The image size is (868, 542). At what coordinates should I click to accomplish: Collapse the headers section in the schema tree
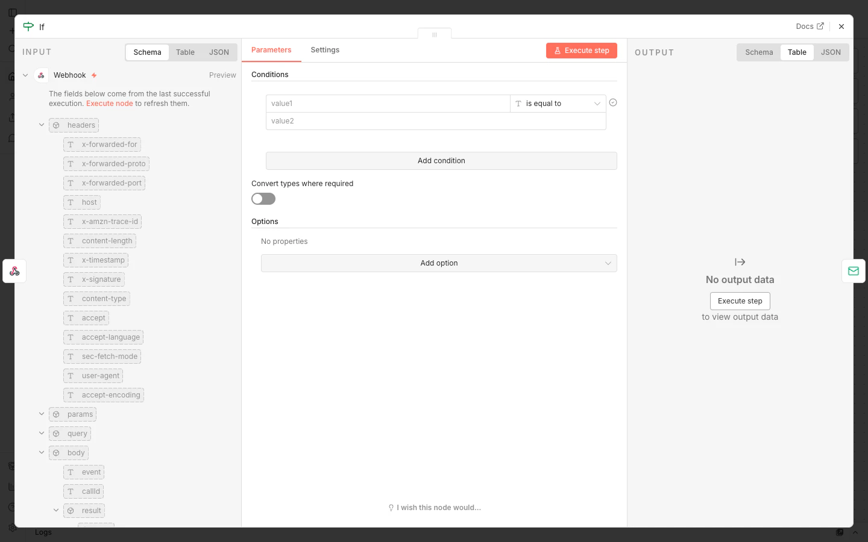point(42,125)
